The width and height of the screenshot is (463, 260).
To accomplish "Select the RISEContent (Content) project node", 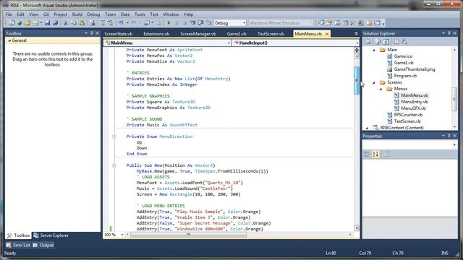I will tap(402, 128).
